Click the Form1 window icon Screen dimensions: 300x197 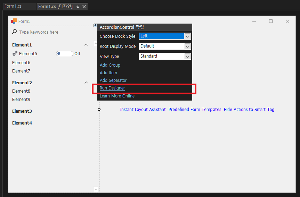pos(14,21)
